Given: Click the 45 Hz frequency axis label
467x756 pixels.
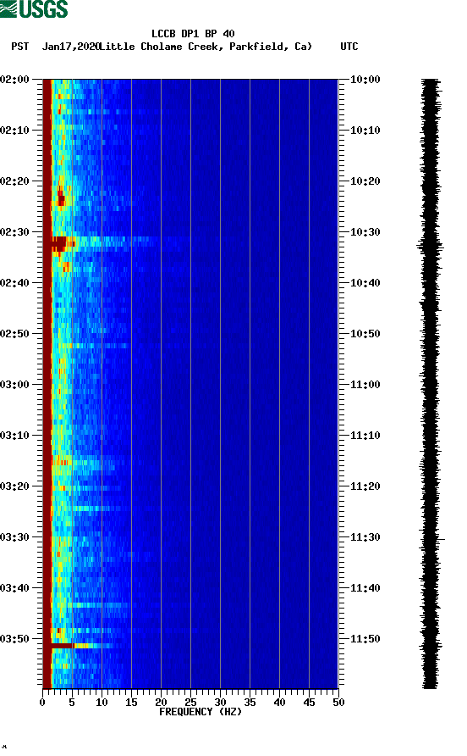Looking at the screenshot, I should pyautogui.click(x=309, y=703).
